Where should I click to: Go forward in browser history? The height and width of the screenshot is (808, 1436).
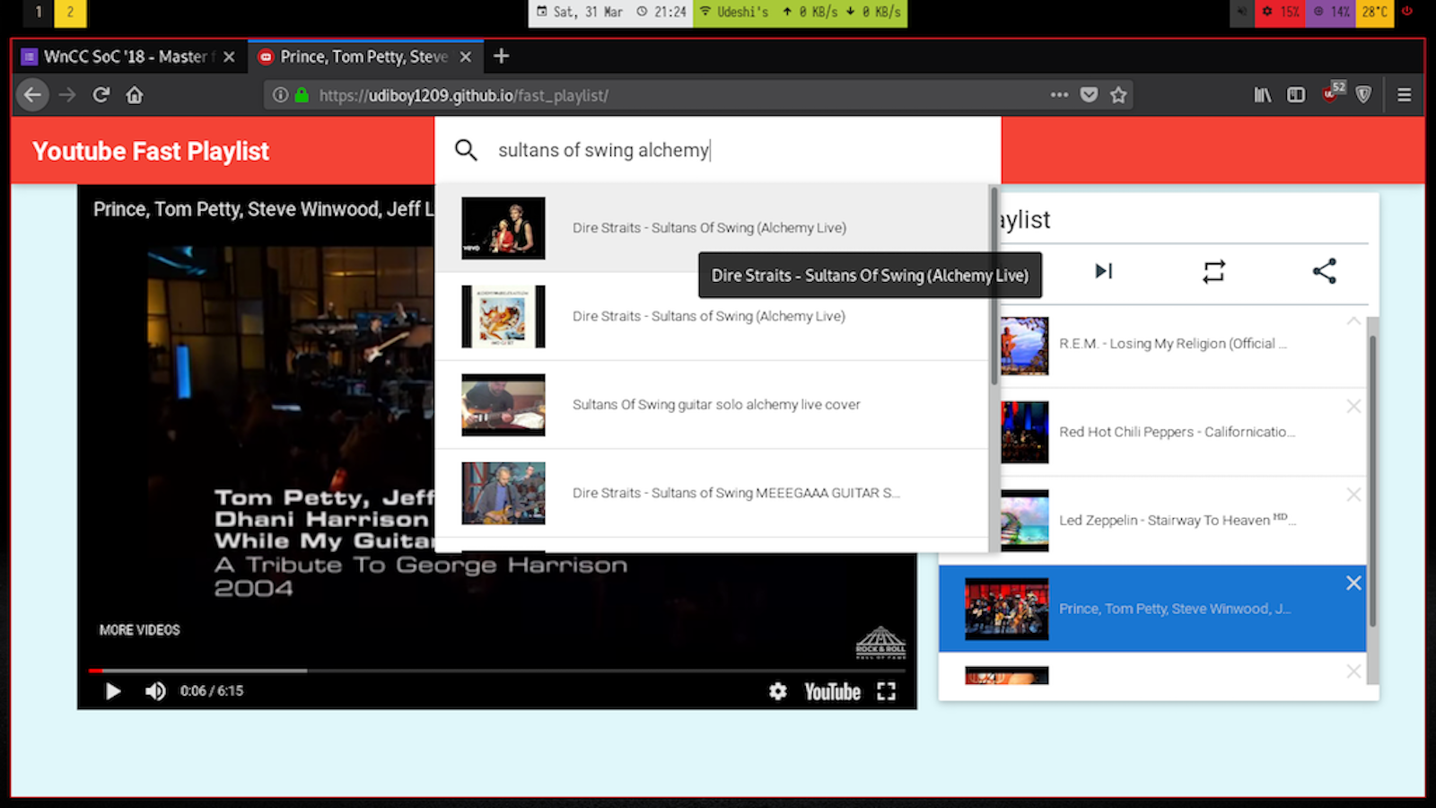pos(67,95)
